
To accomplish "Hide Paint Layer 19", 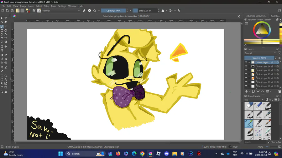I will 246,86.
